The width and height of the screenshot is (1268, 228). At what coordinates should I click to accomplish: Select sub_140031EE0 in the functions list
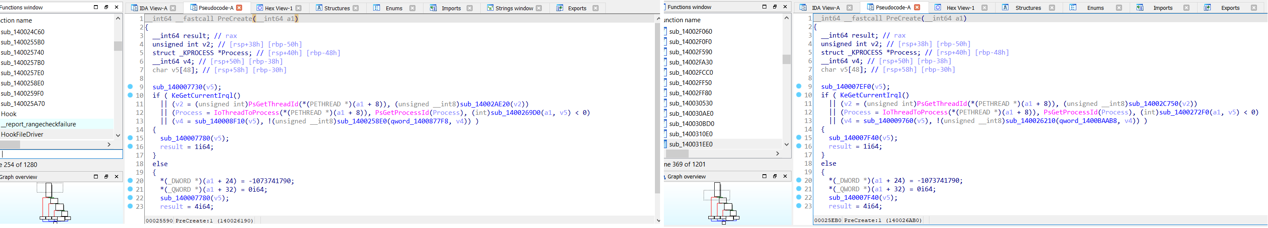pyautogui.click(x=691, y=144)
